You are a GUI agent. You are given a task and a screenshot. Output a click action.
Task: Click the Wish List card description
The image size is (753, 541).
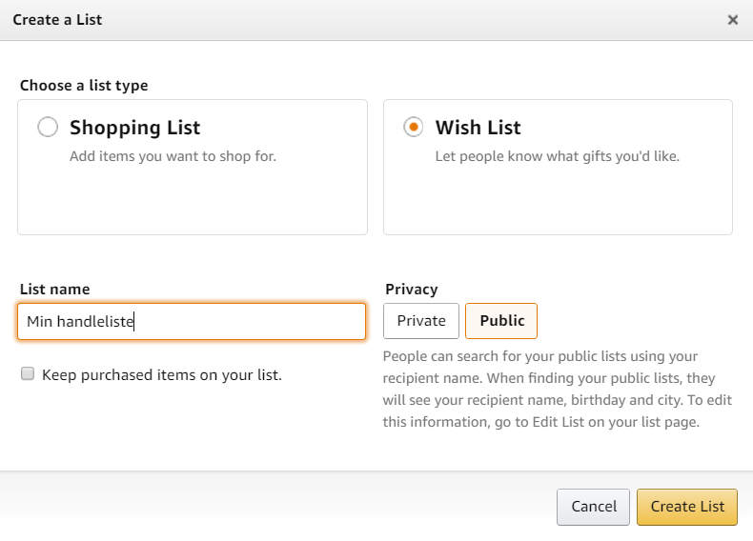coord(558,156)
